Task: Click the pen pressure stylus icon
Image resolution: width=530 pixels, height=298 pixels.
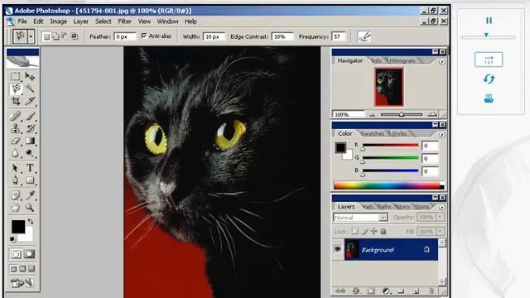Action: click(x=364, y=36)
